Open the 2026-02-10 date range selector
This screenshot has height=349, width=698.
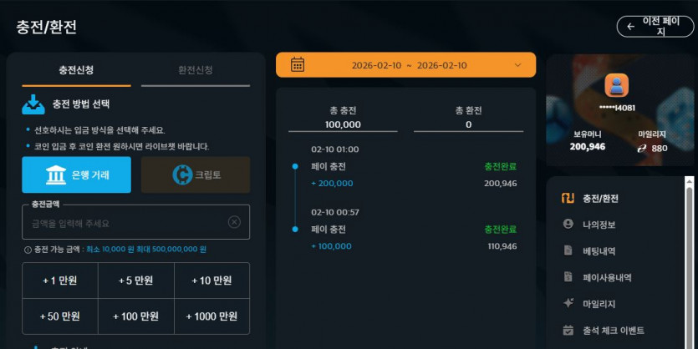tap(405, 65)
